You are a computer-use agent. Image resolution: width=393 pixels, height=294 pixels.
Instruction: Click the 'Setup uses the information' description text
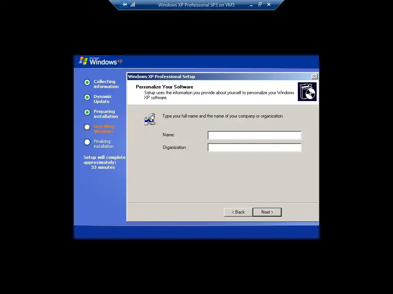219,95
